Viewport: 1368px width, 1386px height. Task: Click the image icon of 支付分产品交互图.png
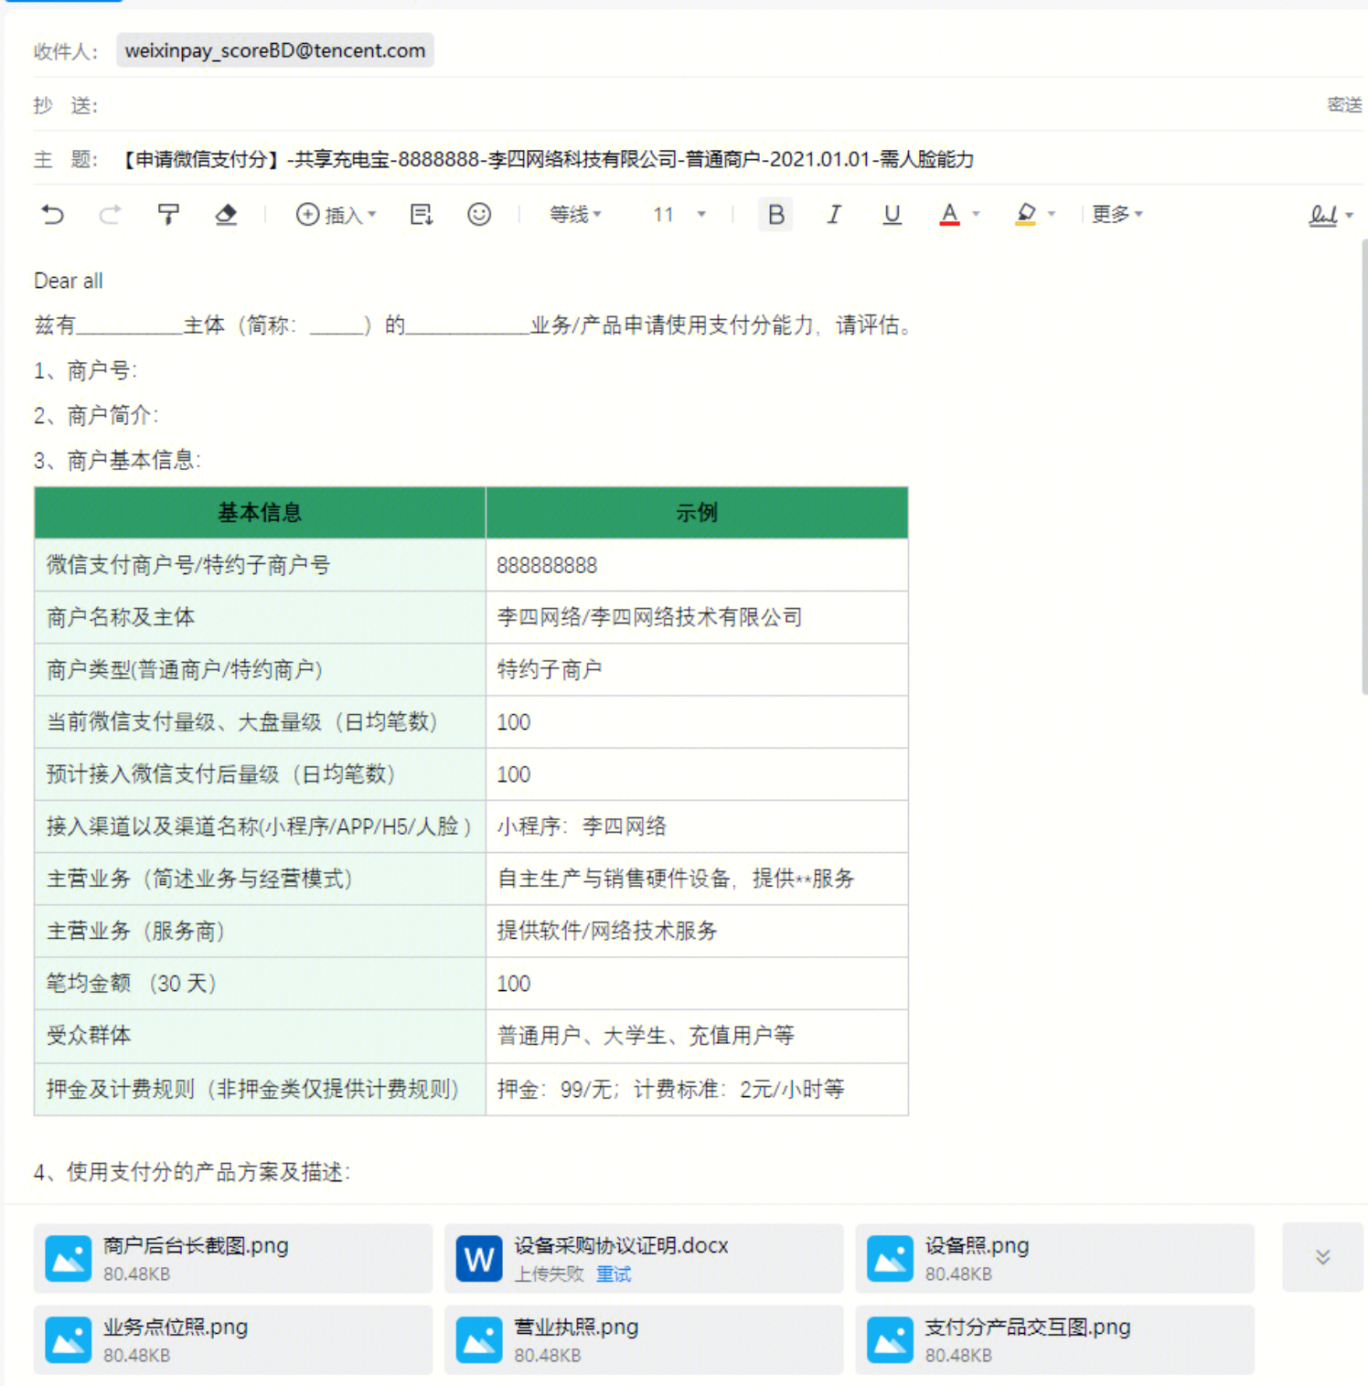[x=891, y=1340]
